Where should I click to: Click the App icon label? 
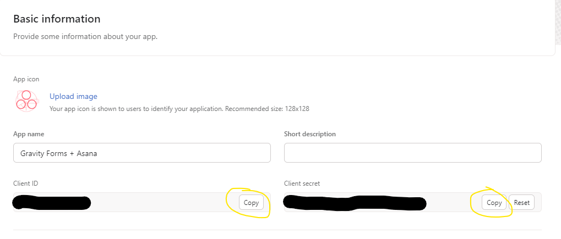[x=26, y=79]
